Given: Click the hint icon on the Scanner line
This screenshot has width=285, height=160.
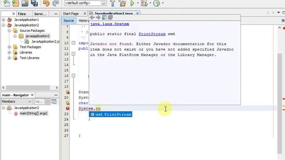Looking at the screenshot, I should (x=68, y=92).
